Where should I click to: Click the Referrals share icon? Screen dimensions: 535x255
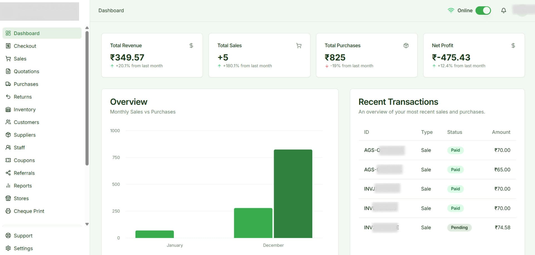click(8, 173)
